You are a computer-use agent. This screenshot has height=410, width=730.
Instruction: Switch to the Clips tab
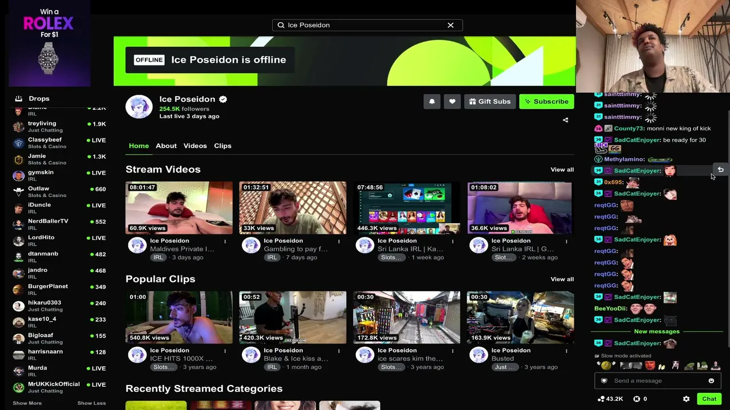[x=222, y=146]
